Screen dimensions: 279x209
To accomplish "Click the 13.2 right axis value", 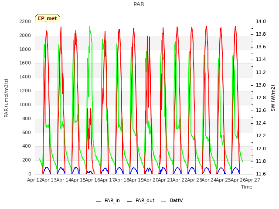I will click(x=261, y=73).
